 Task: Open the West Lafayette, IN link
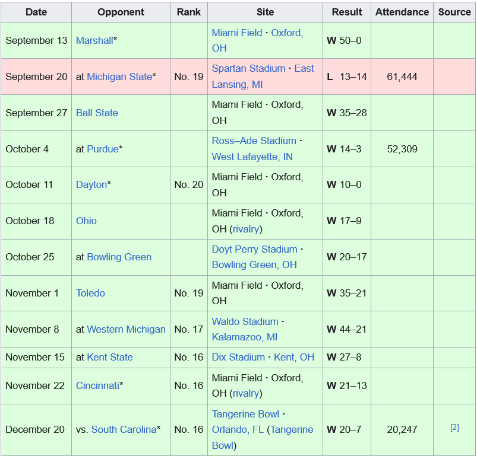pos(252,157)
